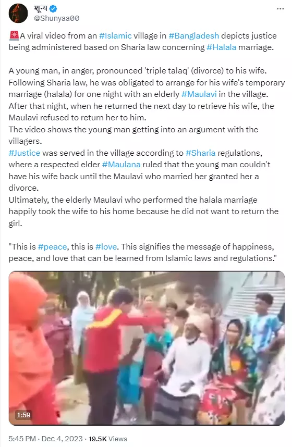Viewport: 292px width, 447px height.
Task: Click the blue verified badge
Action: 53,9
